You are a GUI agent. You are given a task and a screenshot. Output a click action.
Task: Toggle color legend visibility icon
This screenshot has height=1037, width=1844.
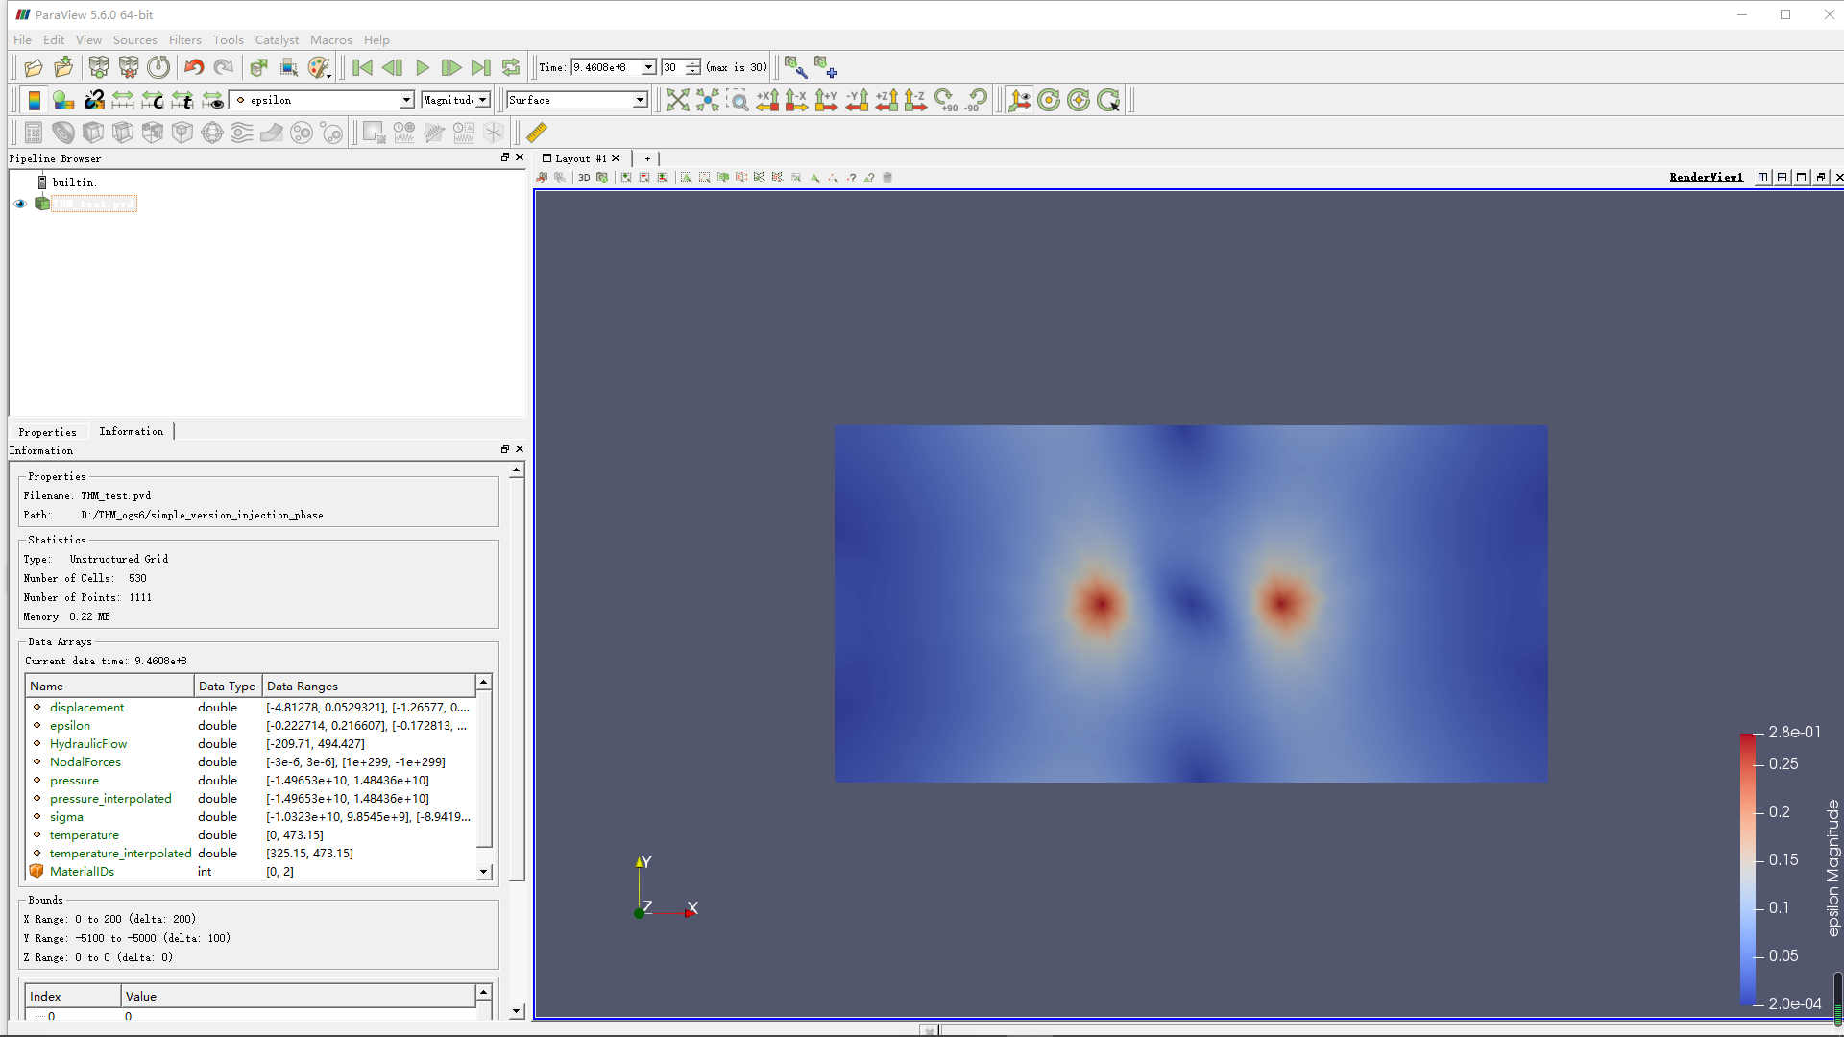[x=35, y=100]
